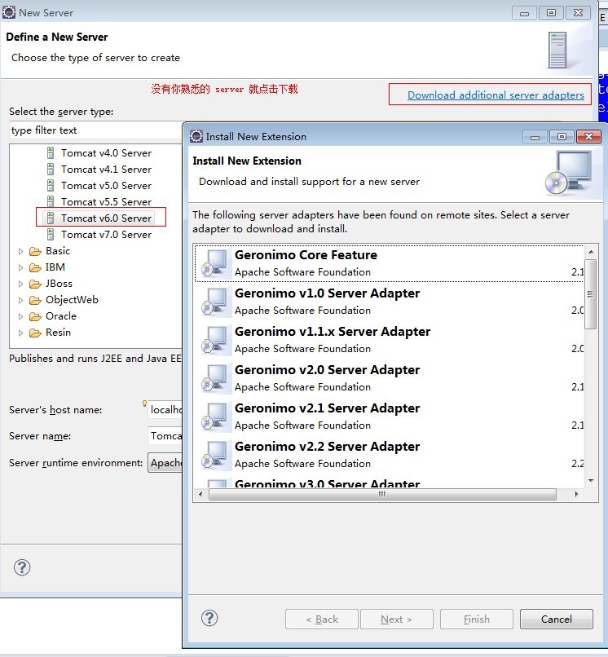Image resolution: width=608 pixels, height=657 pixels.
Task: Click the Back button
Action: click(322, 620)
